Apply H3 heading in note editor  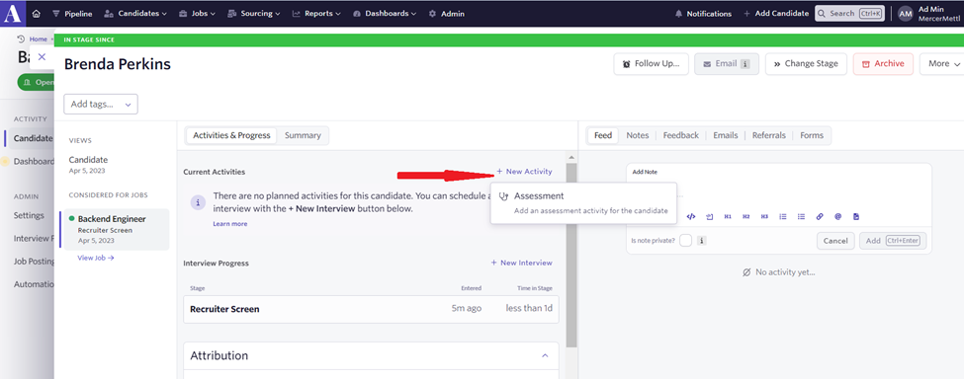pyautogui.click(x=764, y=216)
